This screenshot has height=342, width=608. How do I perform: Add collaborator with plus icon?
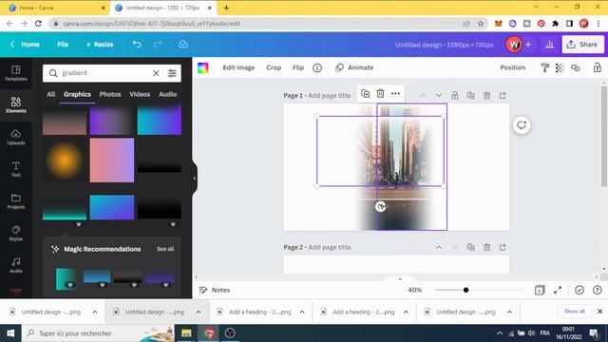[528, 45]
